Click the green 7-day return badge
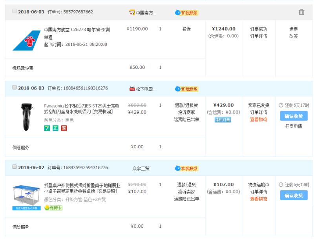Image resolution: width=314 pixels, height=239 pixels. (47, 128)
